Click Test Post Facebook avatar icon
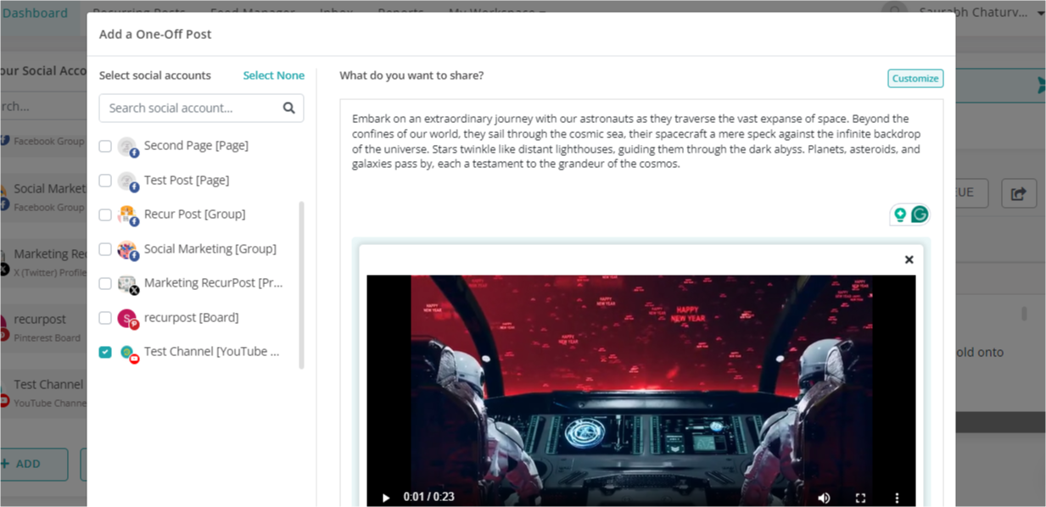1046x507 pixels. pos(127,181)
